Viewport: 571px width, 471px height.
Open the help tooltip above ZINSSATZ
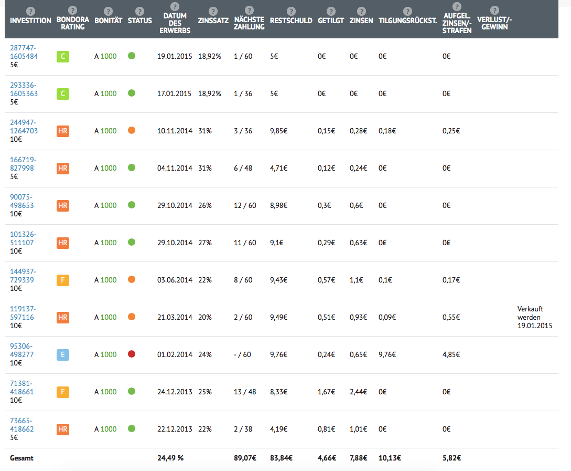pyautogui.click(x=213, y=12)
